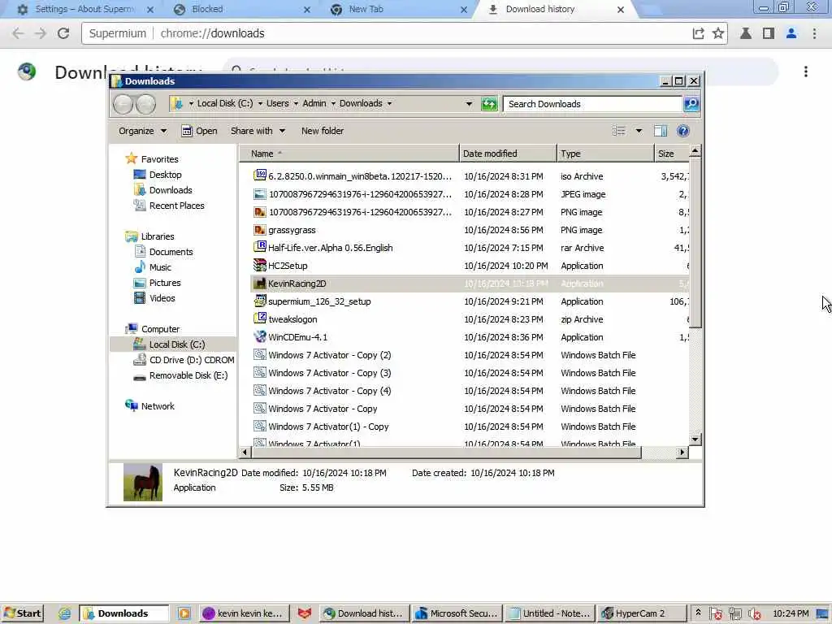The height and width of the screenshot is (624, 832).
Task: Click horizontal scrollbar right arrow
Action: pos(682,453)
